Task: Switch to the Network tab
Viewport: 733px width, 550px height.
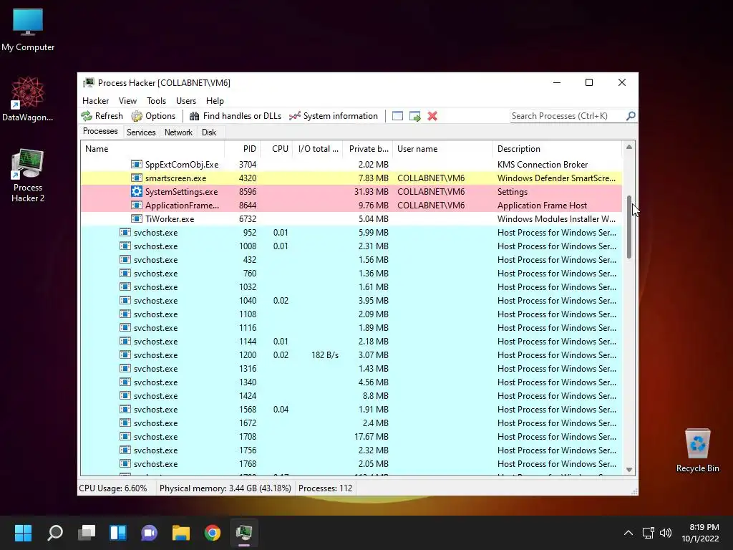Action: [178, 132]
